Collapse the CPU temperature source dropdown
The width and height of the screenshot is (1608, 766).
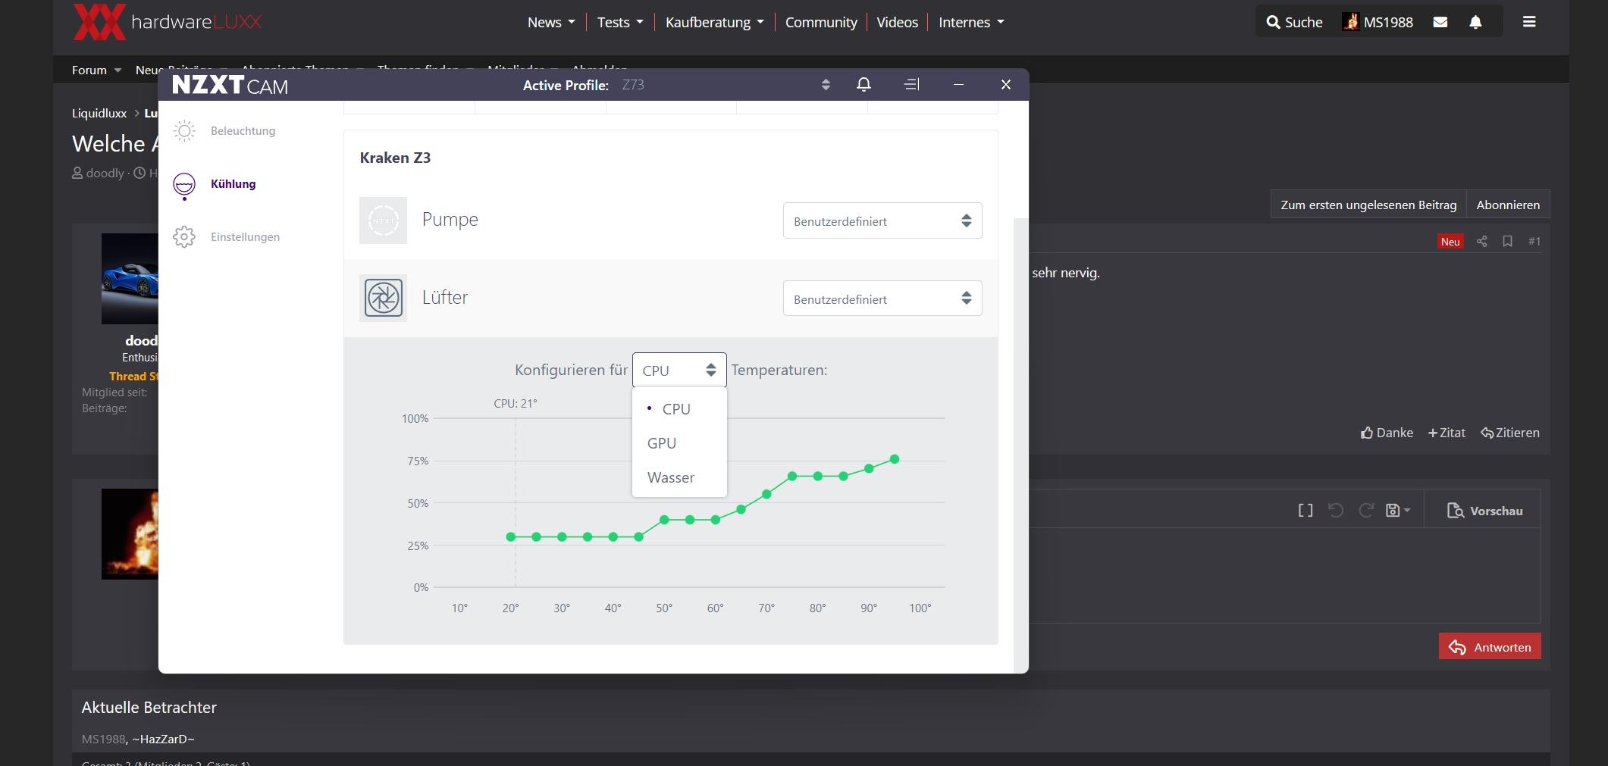(x=679, y=370)
